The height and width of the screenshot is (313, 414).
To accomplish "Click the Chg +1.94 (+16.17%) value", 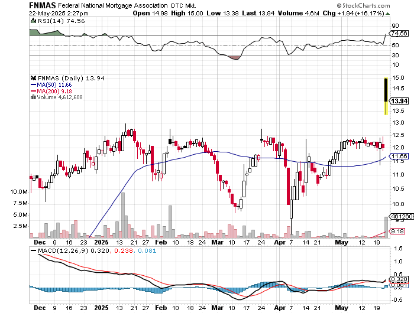I will 353,13.
